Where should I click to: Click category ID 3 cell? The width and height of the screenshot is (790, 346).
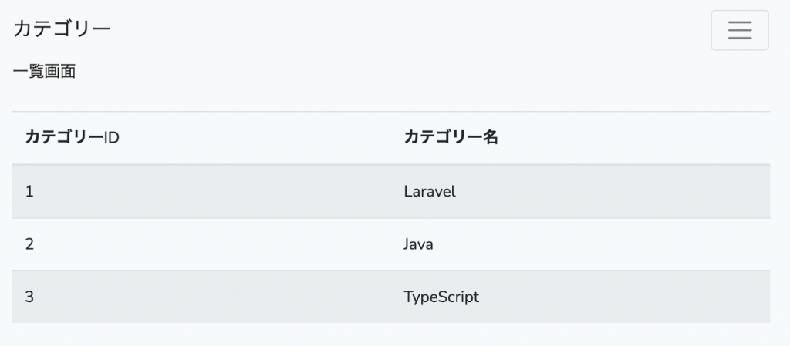click(x=29, y=297)
